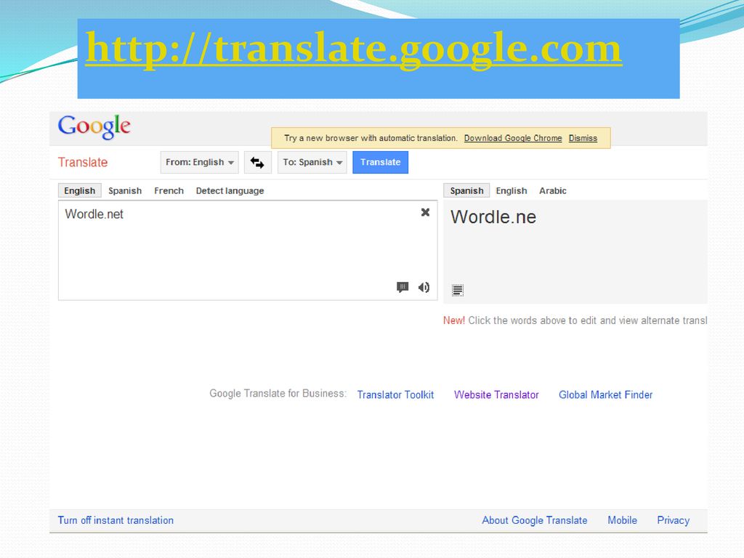Select English source language tab
744x558 pixels.
(80, 191)
